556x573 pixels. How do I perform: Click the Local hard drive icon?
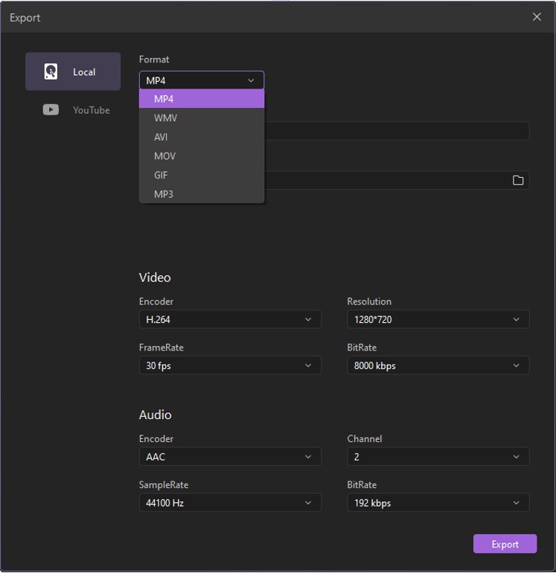point(51,71)
